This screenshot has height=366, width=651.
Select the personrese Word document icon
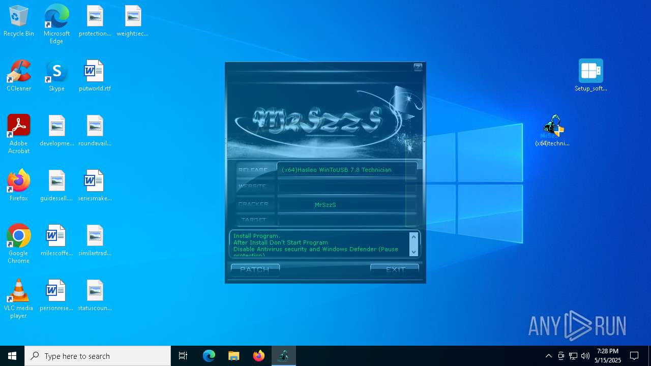coord(57,296)
